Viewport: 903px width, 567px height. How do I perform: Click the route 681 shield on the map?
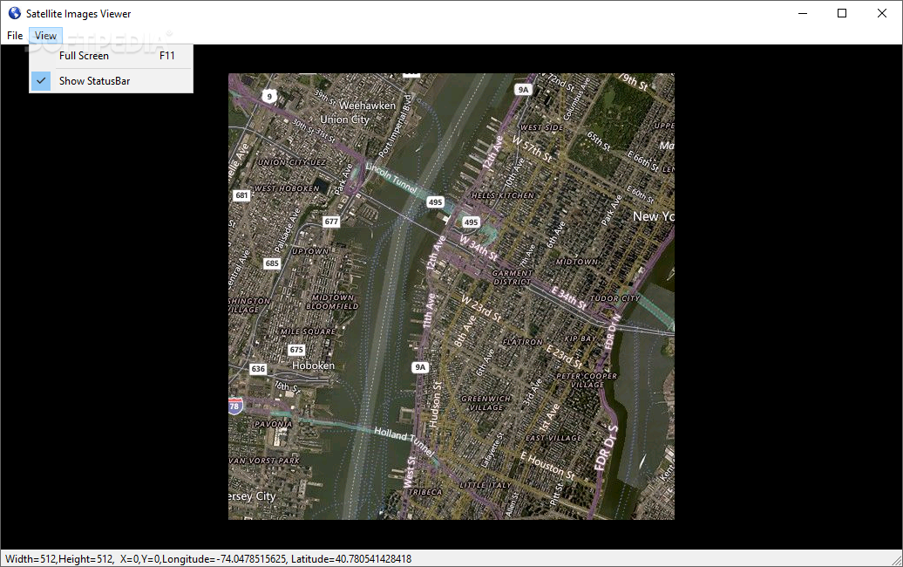242,195
